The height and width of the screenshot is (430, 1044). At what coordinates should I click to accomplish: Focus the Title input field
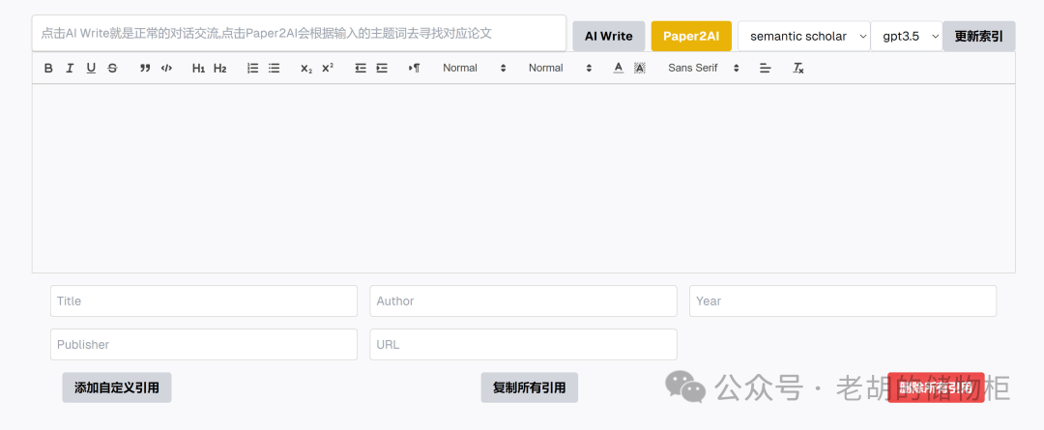click(204, 301)
